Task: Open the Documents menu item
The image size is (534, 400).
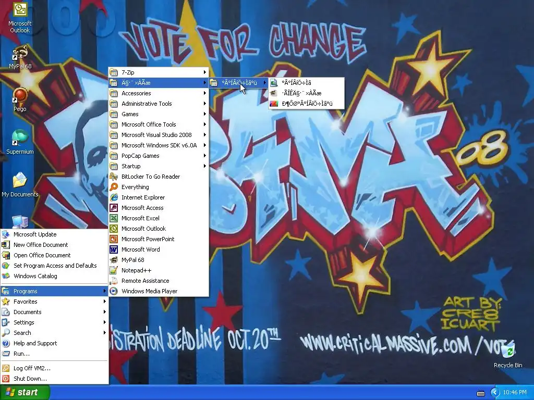Action: point(54,312)
